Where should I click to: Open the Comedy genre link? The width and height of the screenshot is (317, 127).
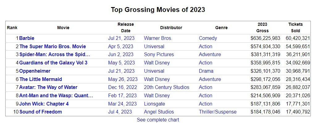pyautogui.click(x=208, y=38)
